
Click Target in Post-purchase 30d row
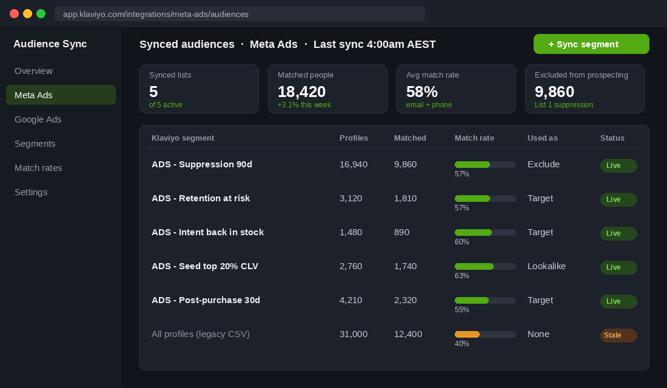[x=540, y=300]
